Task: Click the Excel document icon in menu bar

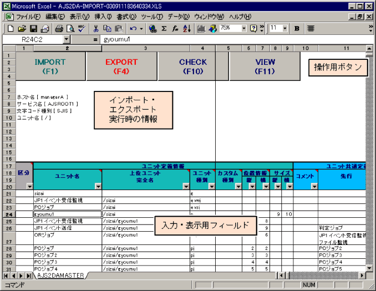Action: (9, 17)
